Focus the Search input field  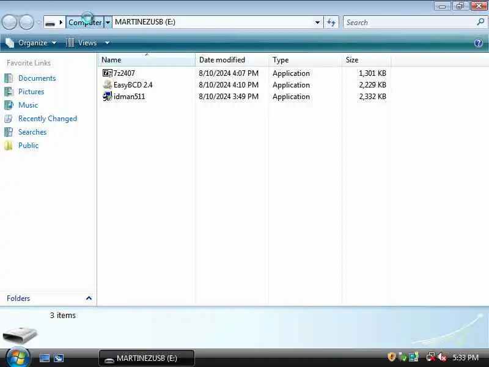point(410,22)
